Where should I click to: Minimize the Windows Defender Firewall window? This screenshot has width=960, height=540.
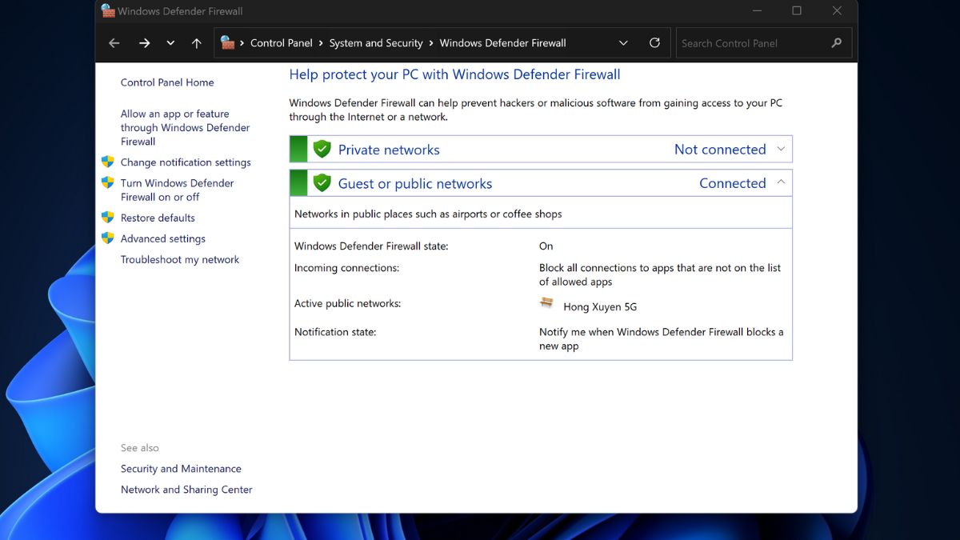(x=757, y=11)
